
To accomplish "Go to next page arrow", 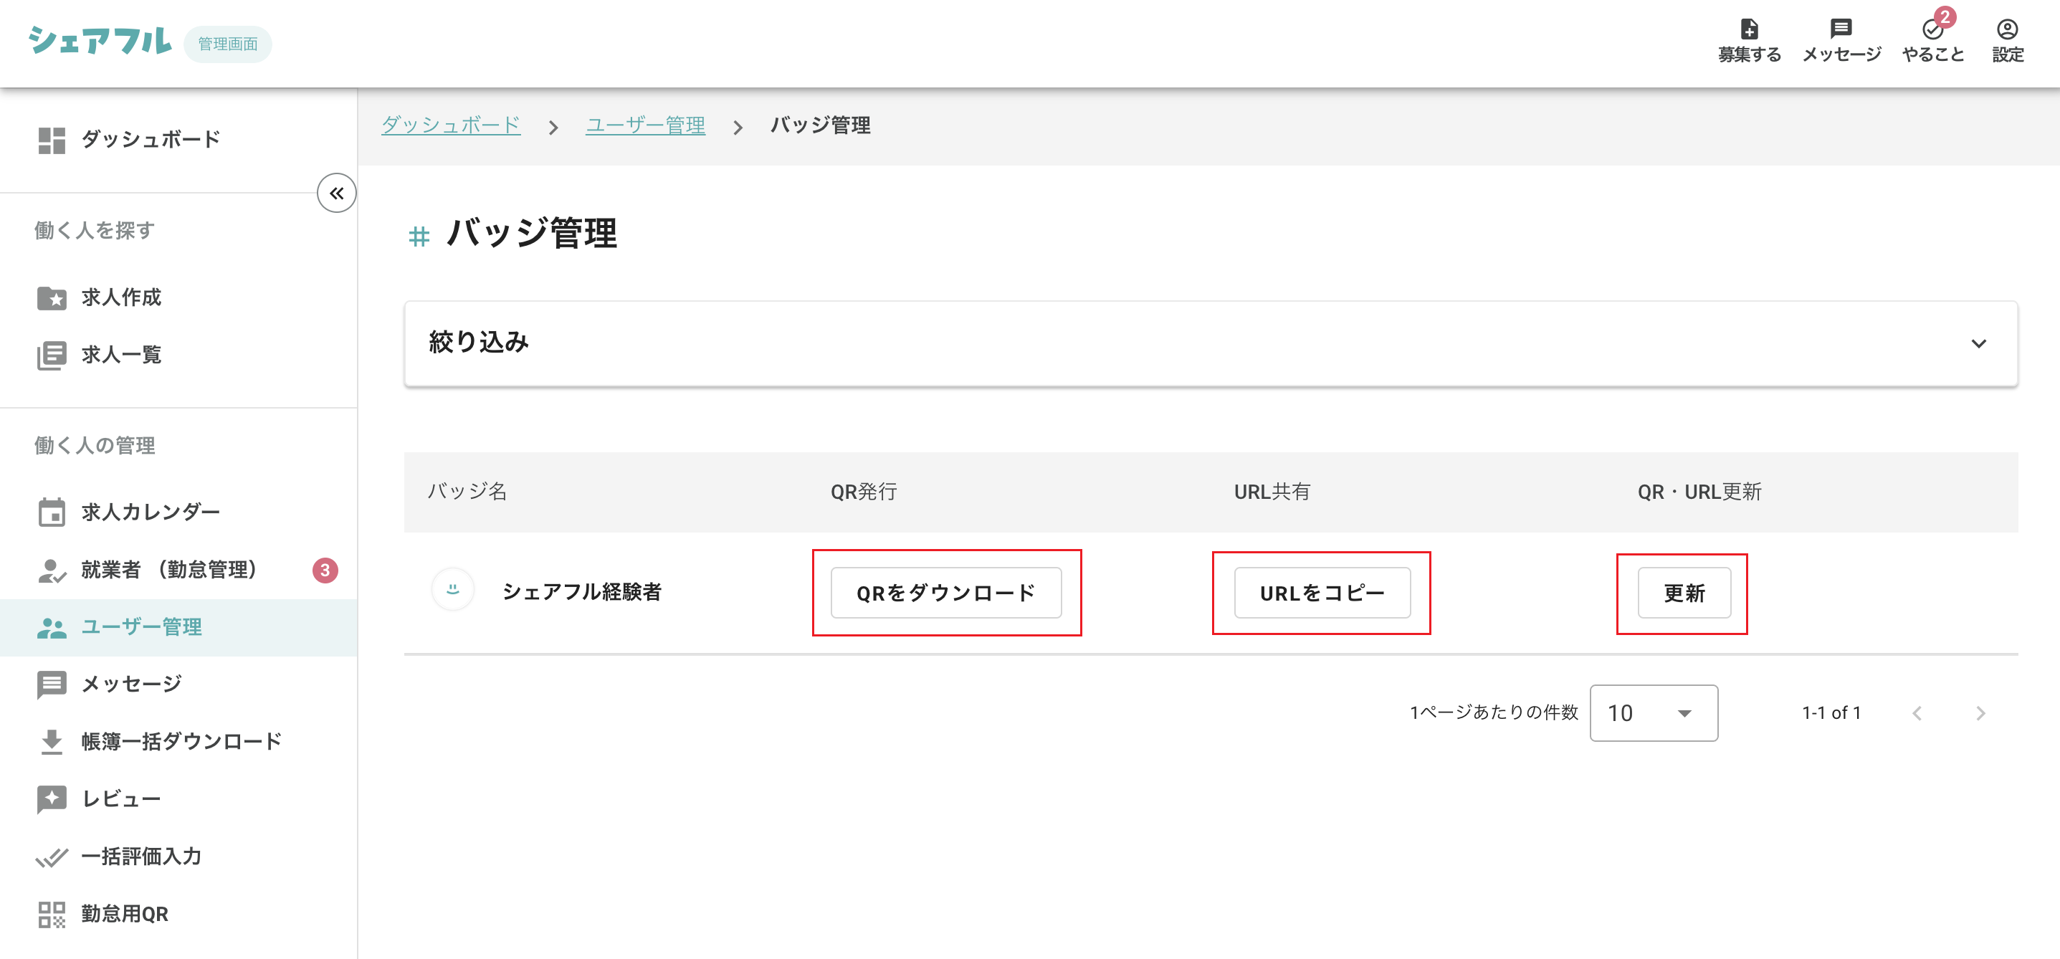I will [x=1980, y=712].
